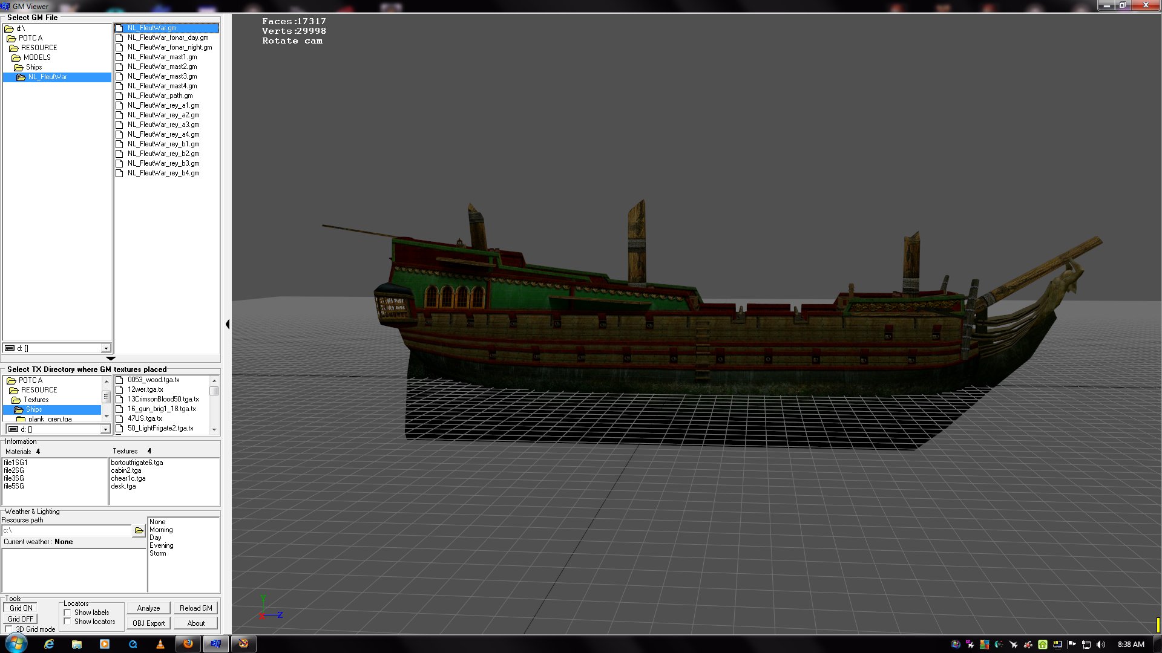Open VLC media player from the taskbar
This screenshot has width=1162, height=653.
(160, 644)
